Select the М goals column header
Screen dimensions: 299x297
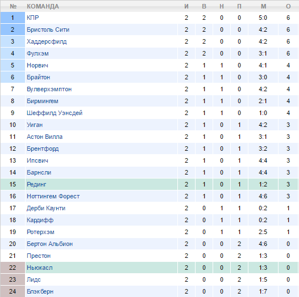(x=264, y=6)
